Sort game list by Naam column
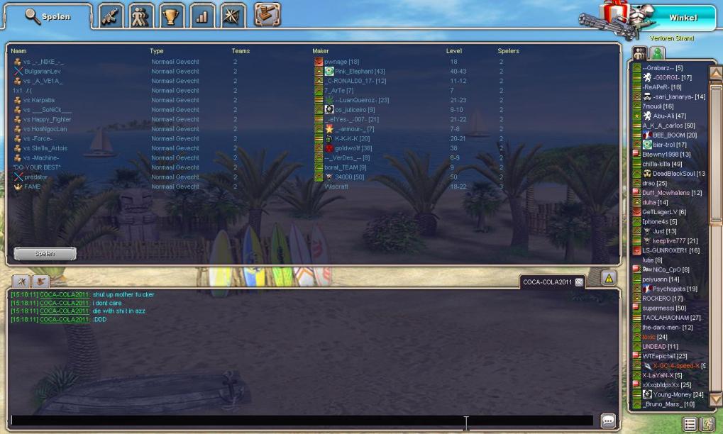This screenshot has height=434, width=723. (18, 51)
